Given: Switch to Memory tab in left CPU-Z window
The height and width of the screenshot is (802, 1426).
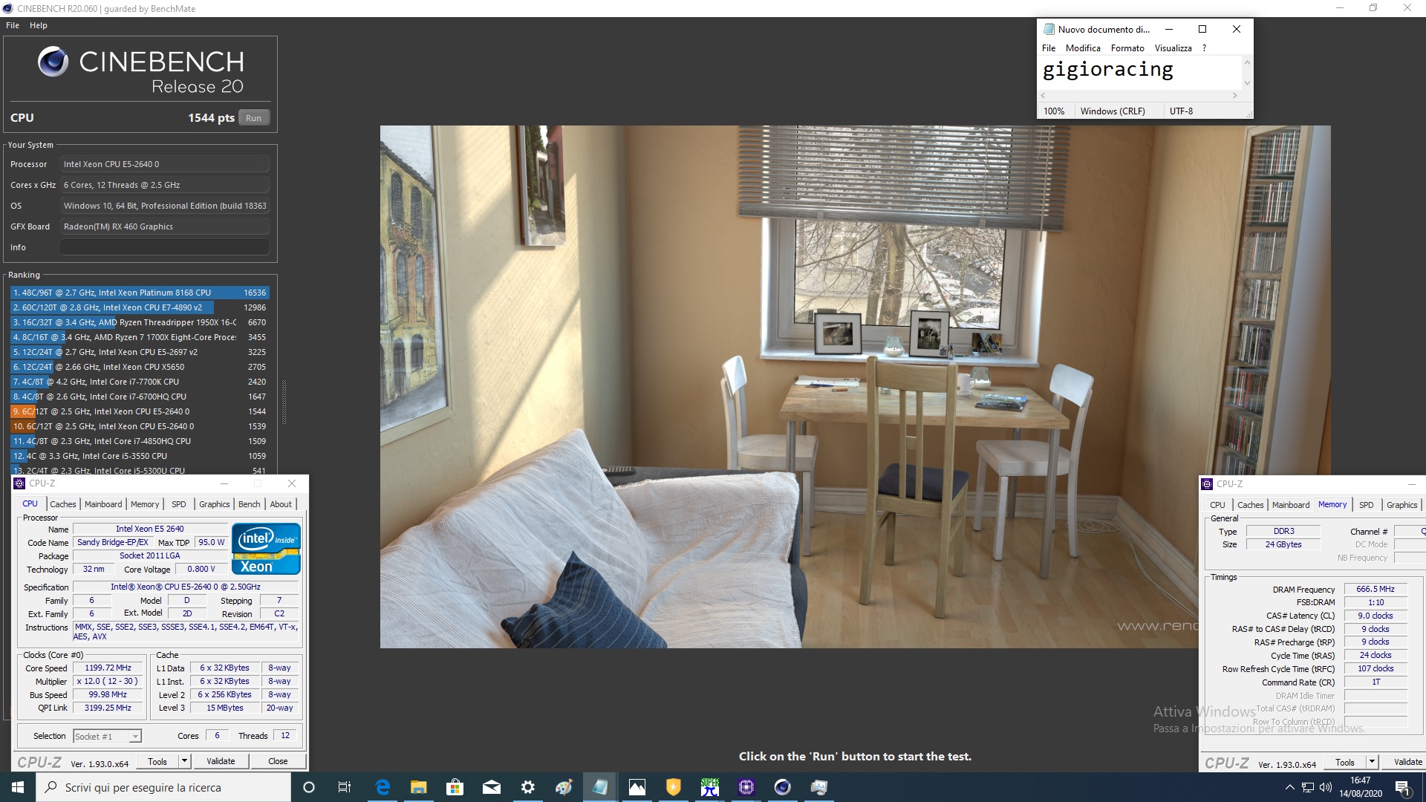Looking at the screenshot, I should click(x=145, y=504).
